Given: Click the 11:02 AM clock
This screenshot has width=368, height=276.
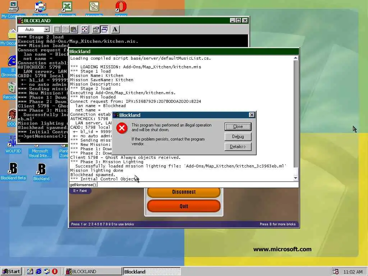Looking at the screenshot, I should point(353,272).
